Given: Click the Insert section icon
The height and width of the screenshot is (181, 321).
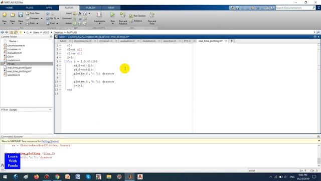Looking at the screenshot, I should click(75, 14).
